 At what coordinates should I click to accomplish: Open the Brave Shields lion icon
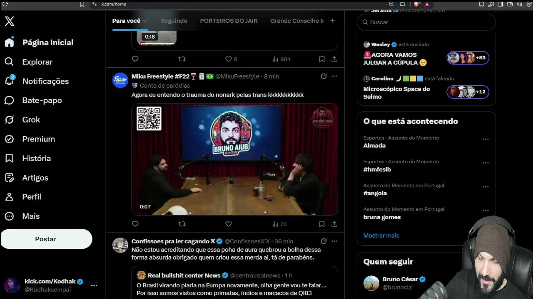(416, 4)
